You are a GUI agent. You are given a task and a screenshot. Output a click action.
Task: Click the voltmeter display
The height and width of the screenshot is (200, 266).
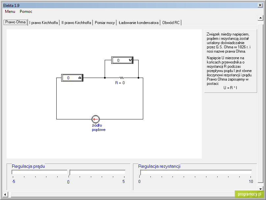click(x=122, y=60)
